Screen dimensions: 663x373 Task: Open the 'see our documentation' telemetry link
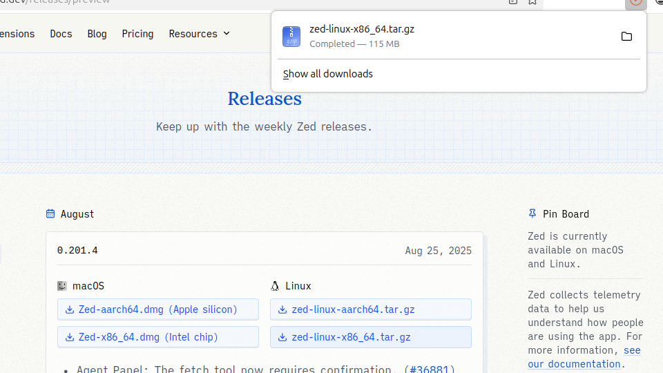[584, 357]
